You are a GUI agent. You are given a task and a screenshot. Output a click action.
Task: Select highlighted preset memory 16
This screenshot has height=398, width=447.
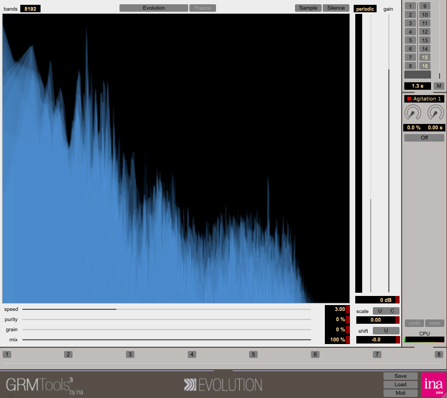tap(425, 66)
